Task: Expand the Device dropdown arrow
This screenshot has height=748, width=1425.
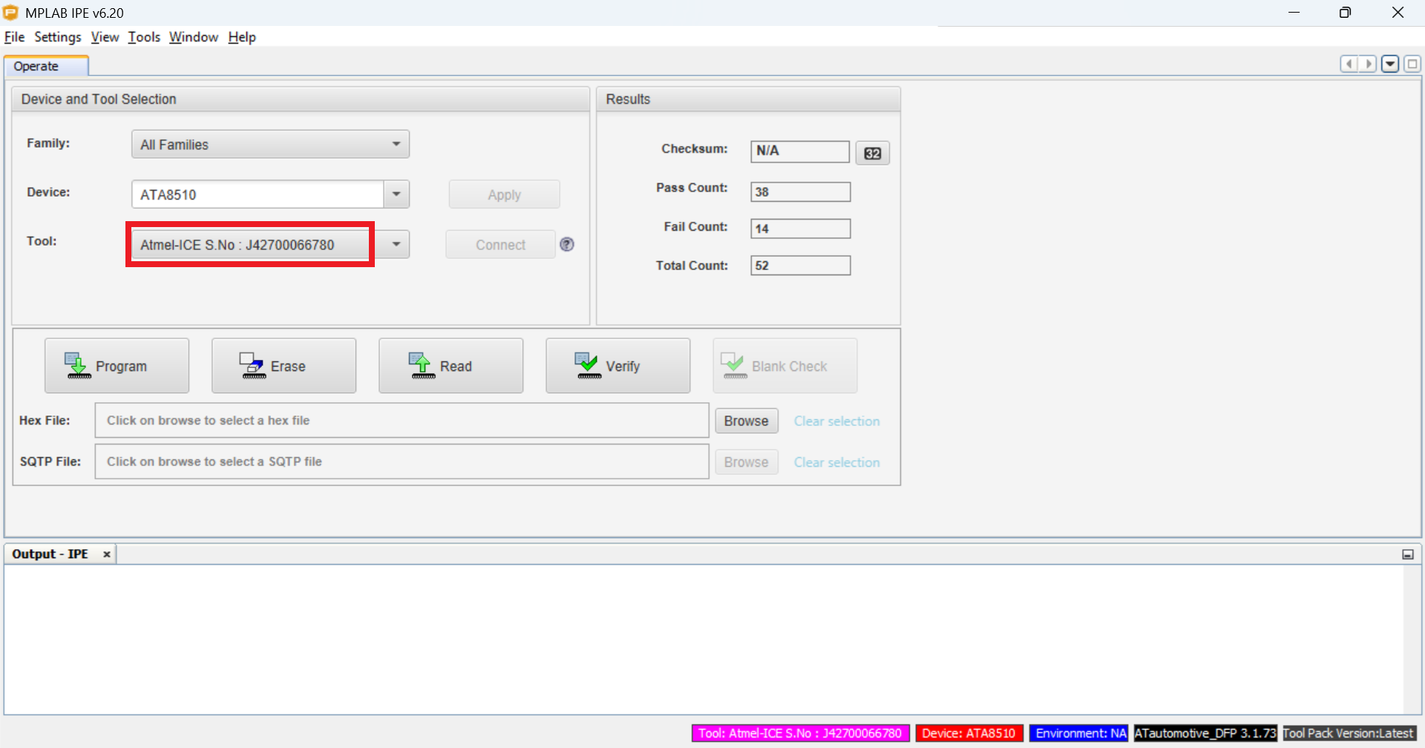Action: coord(396,194)
